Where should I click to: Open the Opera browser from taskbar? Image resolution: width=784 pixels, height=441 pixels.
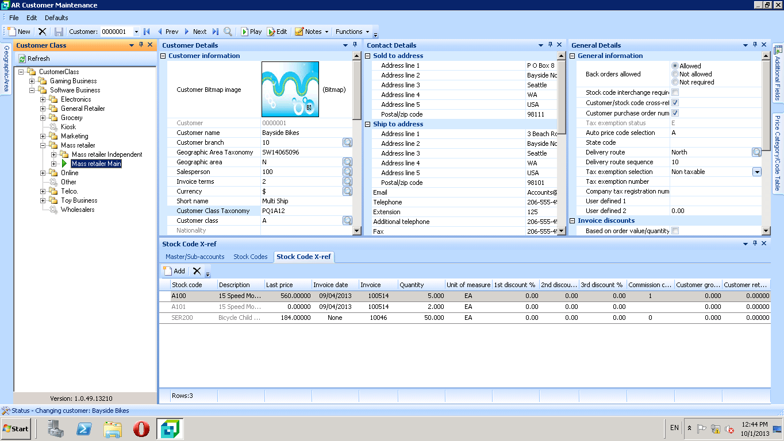point(141,428)
